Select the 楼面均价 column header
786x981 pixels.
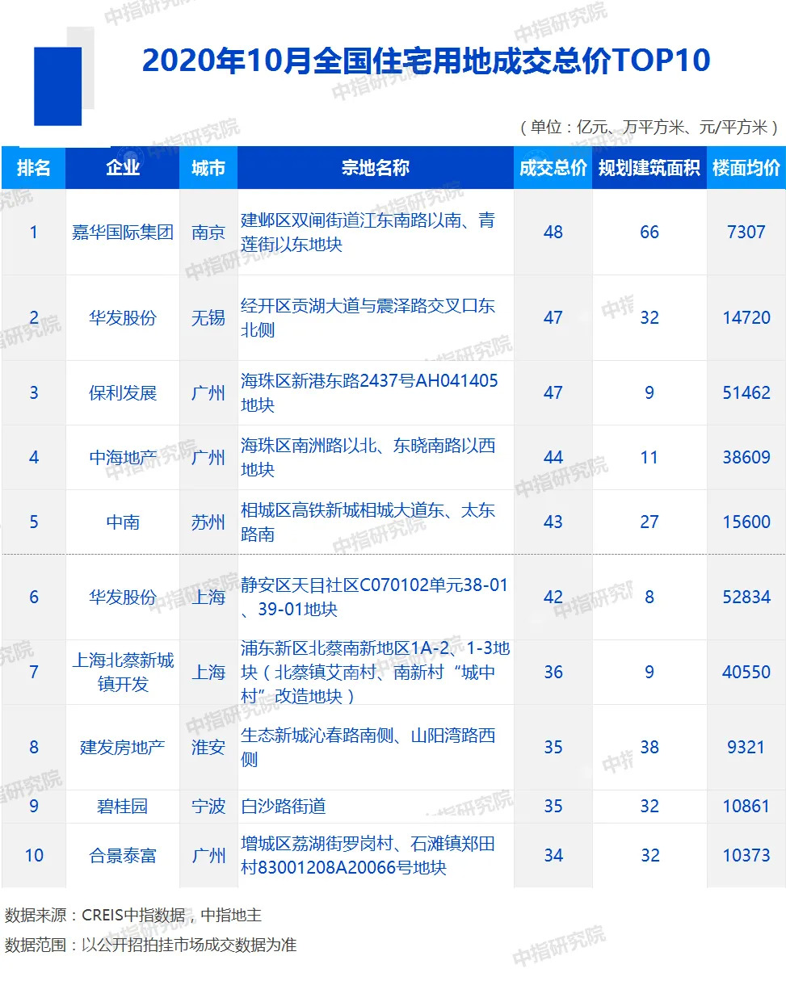coord(746,168)
